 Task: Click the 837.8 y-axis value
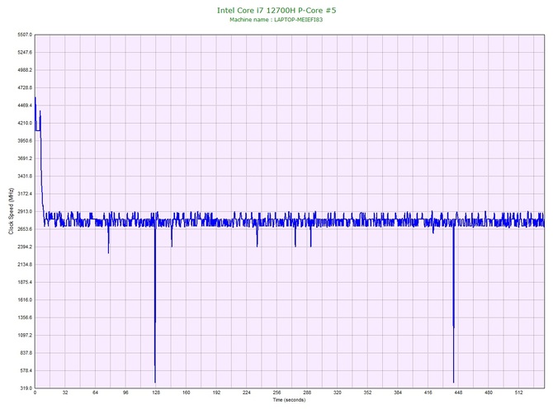(x=26, y=353)
